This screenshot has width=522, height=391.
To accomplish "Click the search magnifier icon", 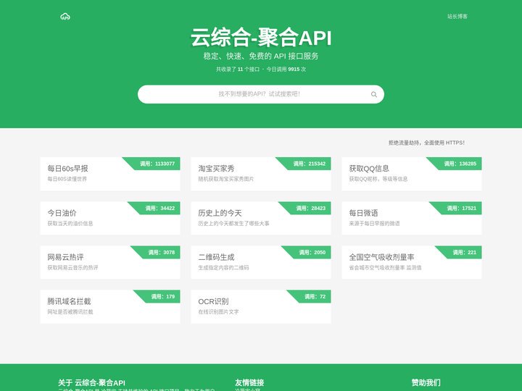I will click(x=374, y=94).
